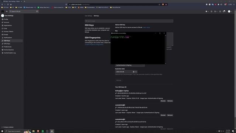Click the browser home button
Screen dimensions: 236x133
pyautogui.click(x=11, y=4)
